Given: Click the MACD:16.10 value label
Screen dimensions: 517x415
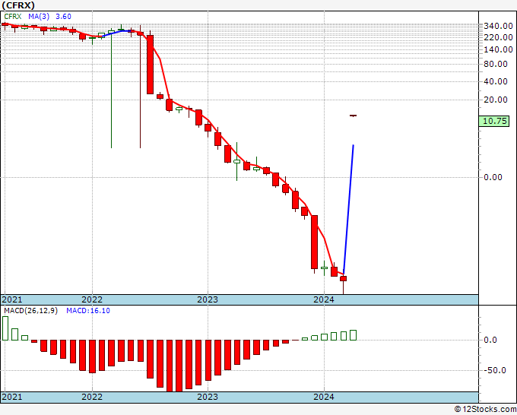Looking at the screenshot, I should [x=88, y=311].
